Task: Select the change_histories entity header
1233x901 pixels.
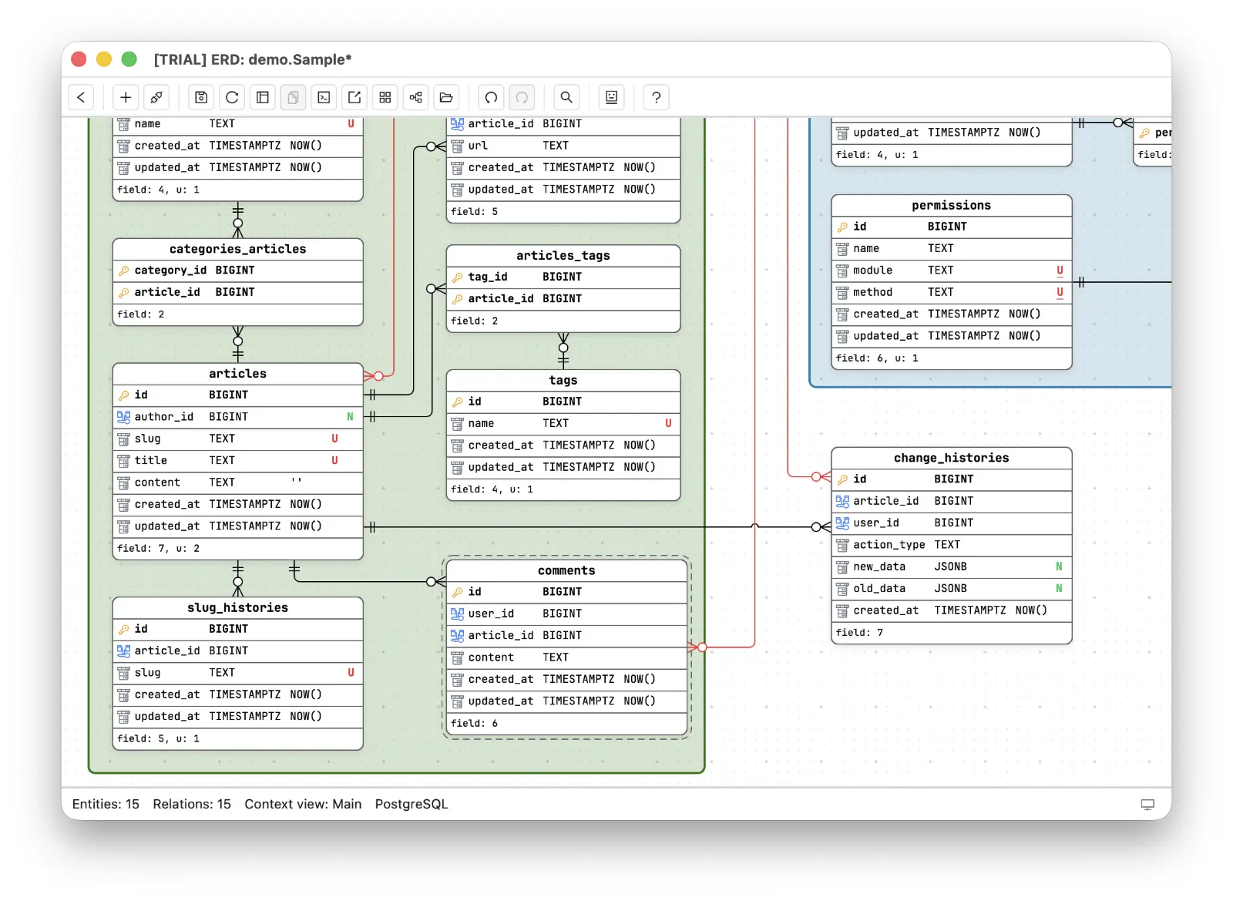Action: 951,458
